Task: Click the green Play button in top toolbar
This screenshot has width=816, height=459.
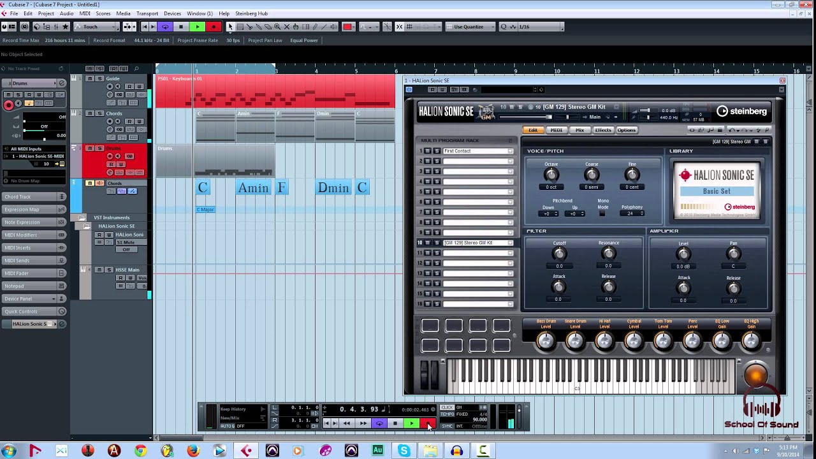Action: [198, 27]
